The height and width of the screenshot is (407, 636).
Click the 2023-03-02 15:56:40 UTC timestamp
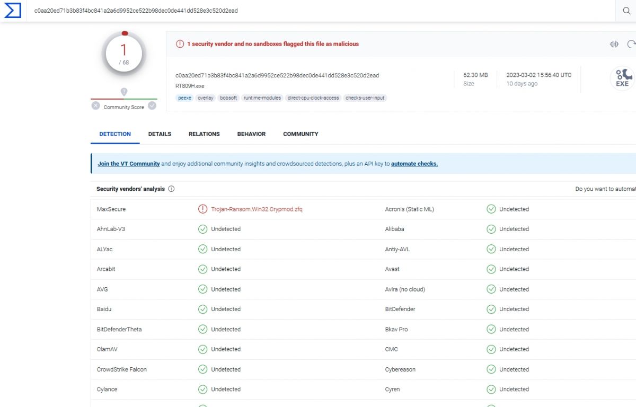point(539,75)
